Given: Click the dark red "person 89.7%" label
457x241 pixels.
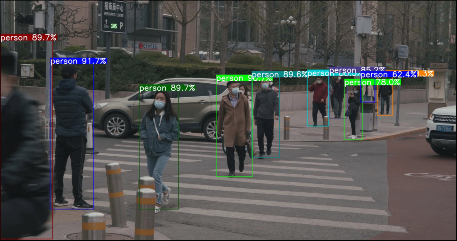Looking at the screenshot, I should click(29, 38).
